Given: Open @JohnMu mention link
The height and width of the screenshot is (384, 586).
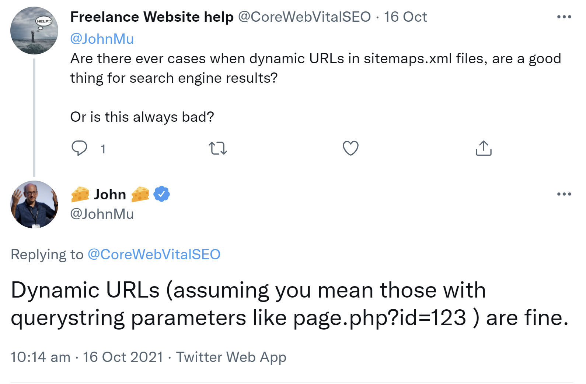Looking at the screenshot, I should click(102, 38).
